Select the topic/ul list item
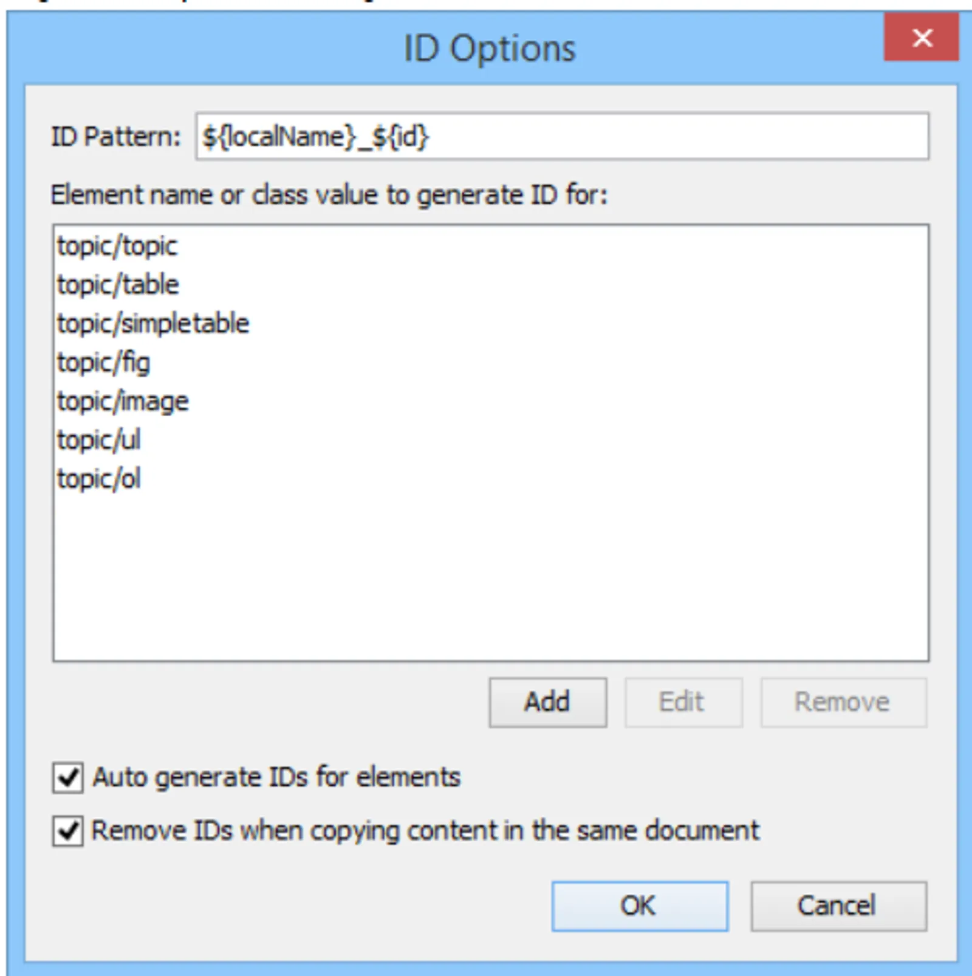Screen dimensions: 972x976 point(99,440)
